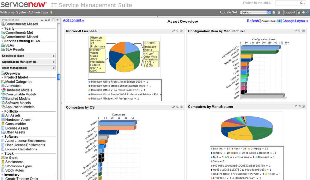Viewport: 310px width, 180px height.
Task: Open Model Categories in the navigator
Action: [19, 82]
